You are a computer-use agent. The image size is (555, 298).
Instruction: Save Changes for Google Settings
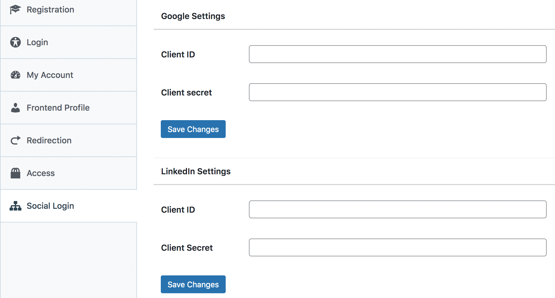(x=193, y=129)
